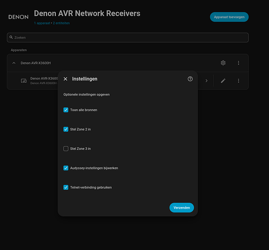Close the Instellingen dialog
This screenshot has width=269, height=250.
point(65,79)
